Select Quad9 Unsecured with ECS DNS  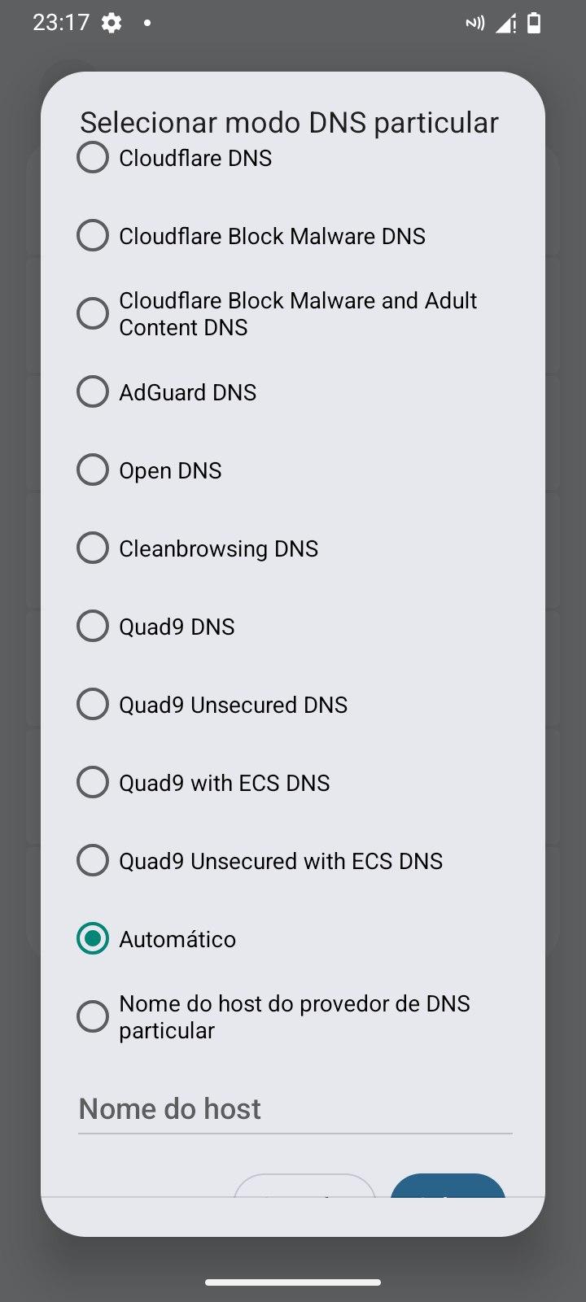pos(93,861)
